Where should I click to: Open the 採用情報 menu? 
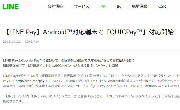click(139, 6)
